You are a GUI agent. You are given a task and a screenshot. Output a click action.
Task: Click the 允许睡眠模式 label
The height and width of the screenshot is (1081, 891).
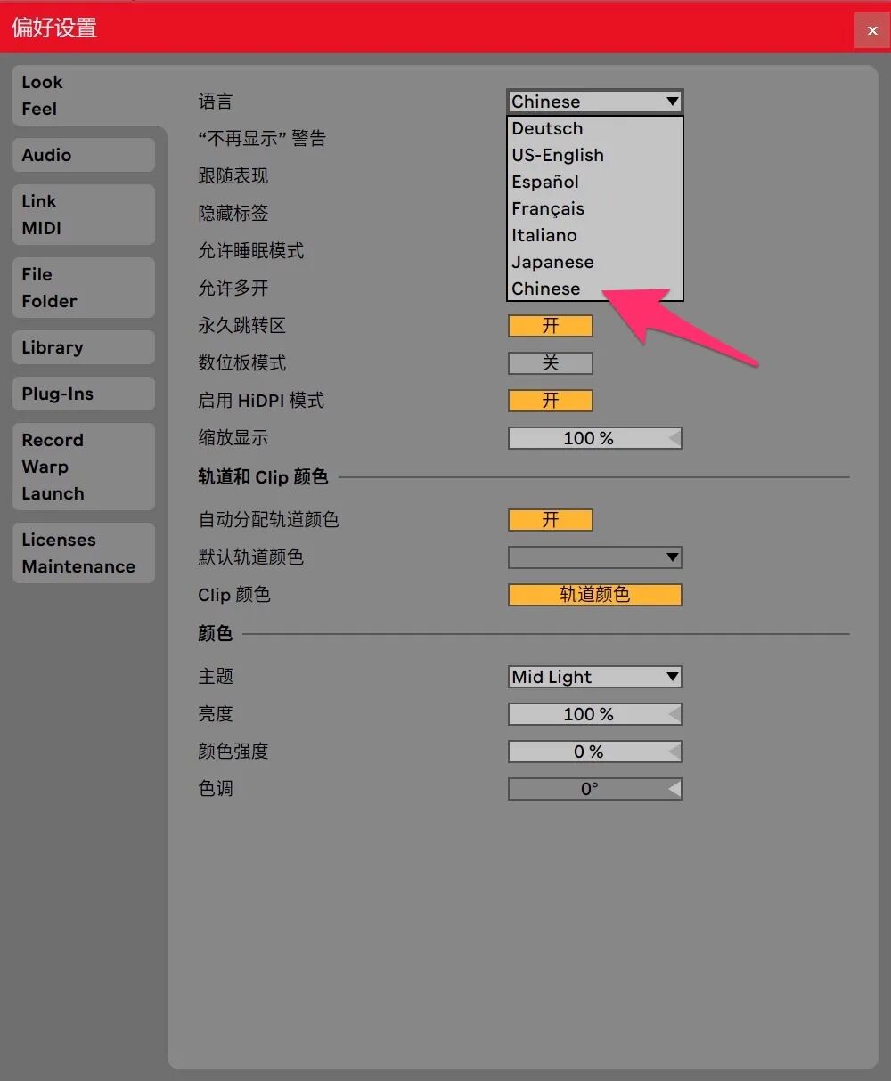tap(251, 251)
